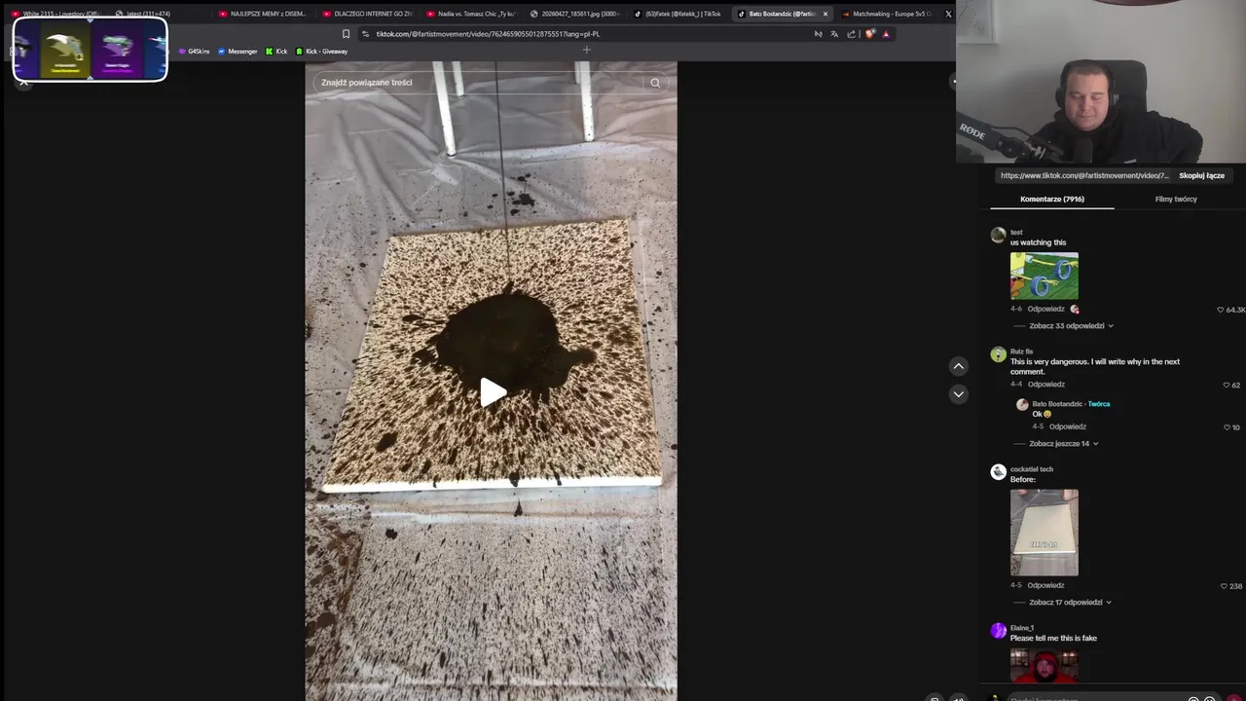Copy the link with 'Skopiuj łącze'

[1201, 175]
